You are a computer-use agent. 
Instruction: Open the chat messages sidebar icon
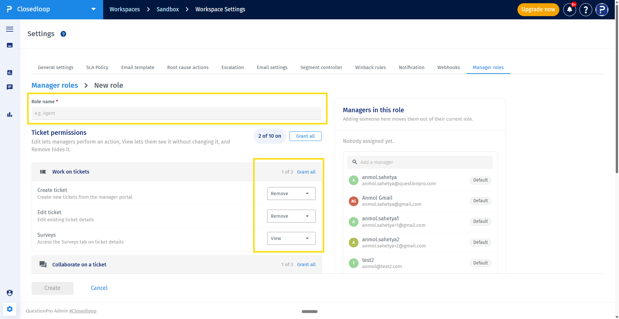coord(10,87)
